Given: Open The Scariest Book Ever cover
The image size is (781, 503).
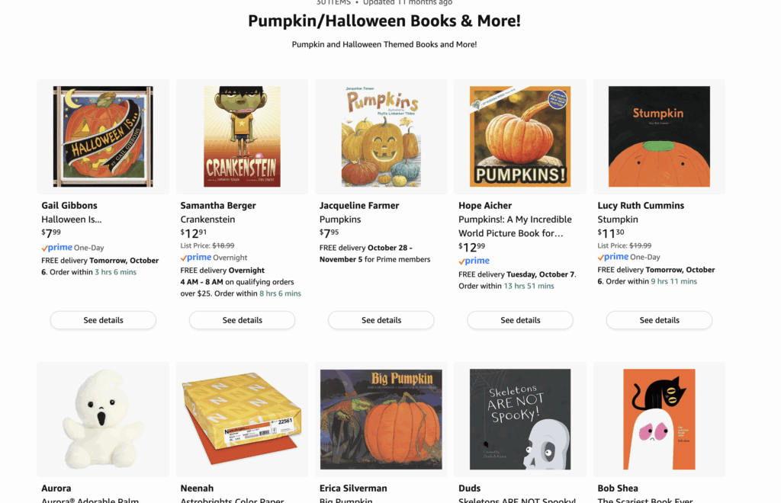Looking at the screenshot, I should [659, 419].
